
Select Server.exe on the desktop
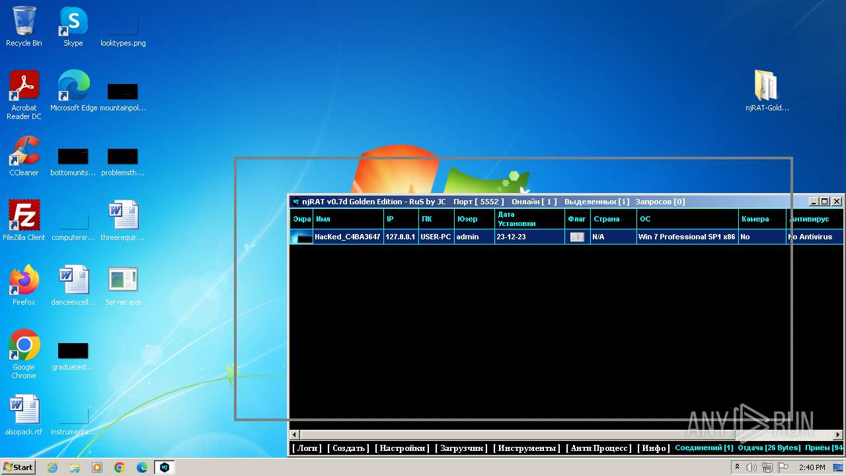tap(123, 286)
